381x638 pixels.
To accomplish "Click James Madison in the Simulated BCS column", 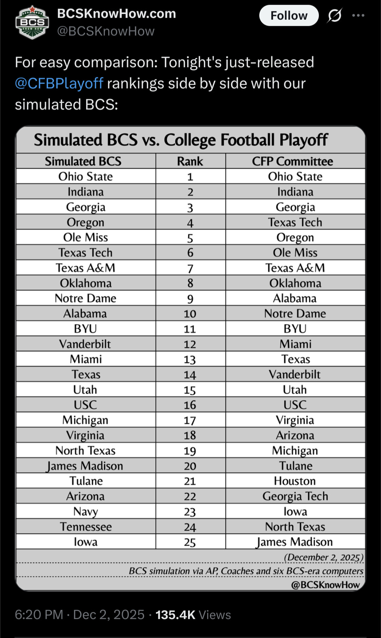I will tap(85, 466).
